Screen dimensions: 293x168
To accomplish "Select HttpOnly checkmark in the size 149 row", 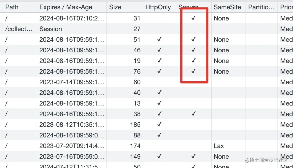I will tap(159, 157).
